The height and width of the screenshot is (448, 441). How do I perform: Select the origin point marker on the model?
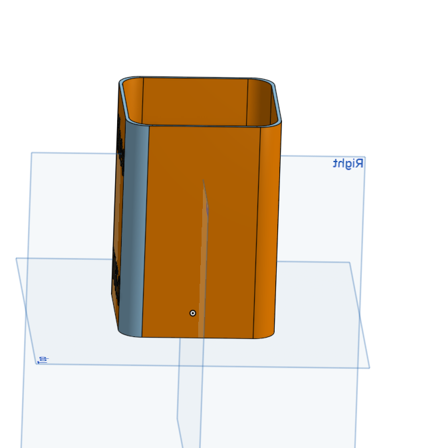point(193,313)
